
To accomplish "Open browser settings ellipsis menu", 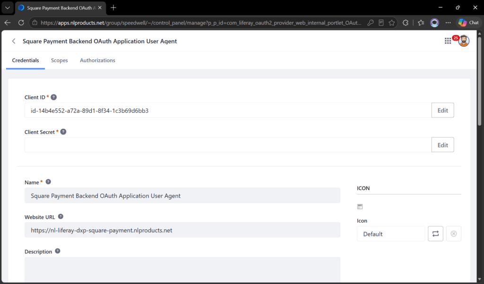I will tap(448, 23).
